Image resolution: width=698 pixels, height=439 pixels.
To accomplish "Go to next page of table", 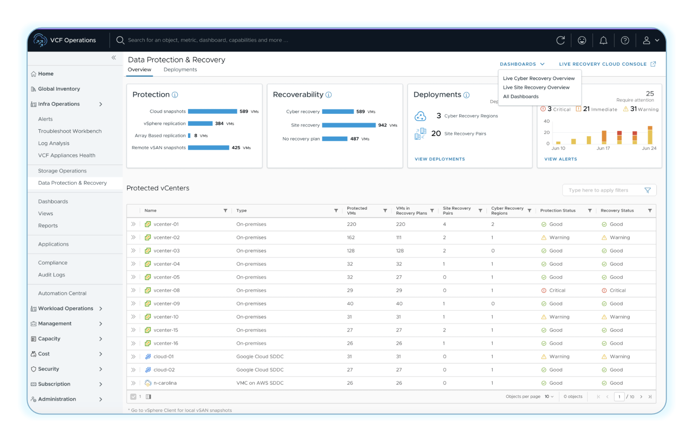I will (641, 397).
